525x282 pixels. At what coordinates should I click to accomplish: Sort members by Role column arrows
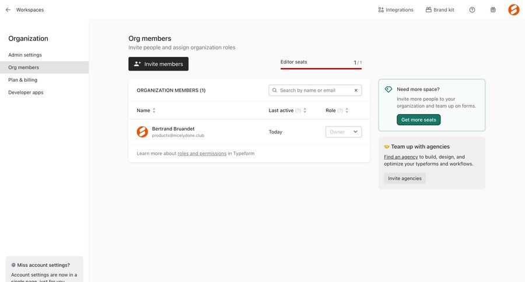[x=347, y=110]
